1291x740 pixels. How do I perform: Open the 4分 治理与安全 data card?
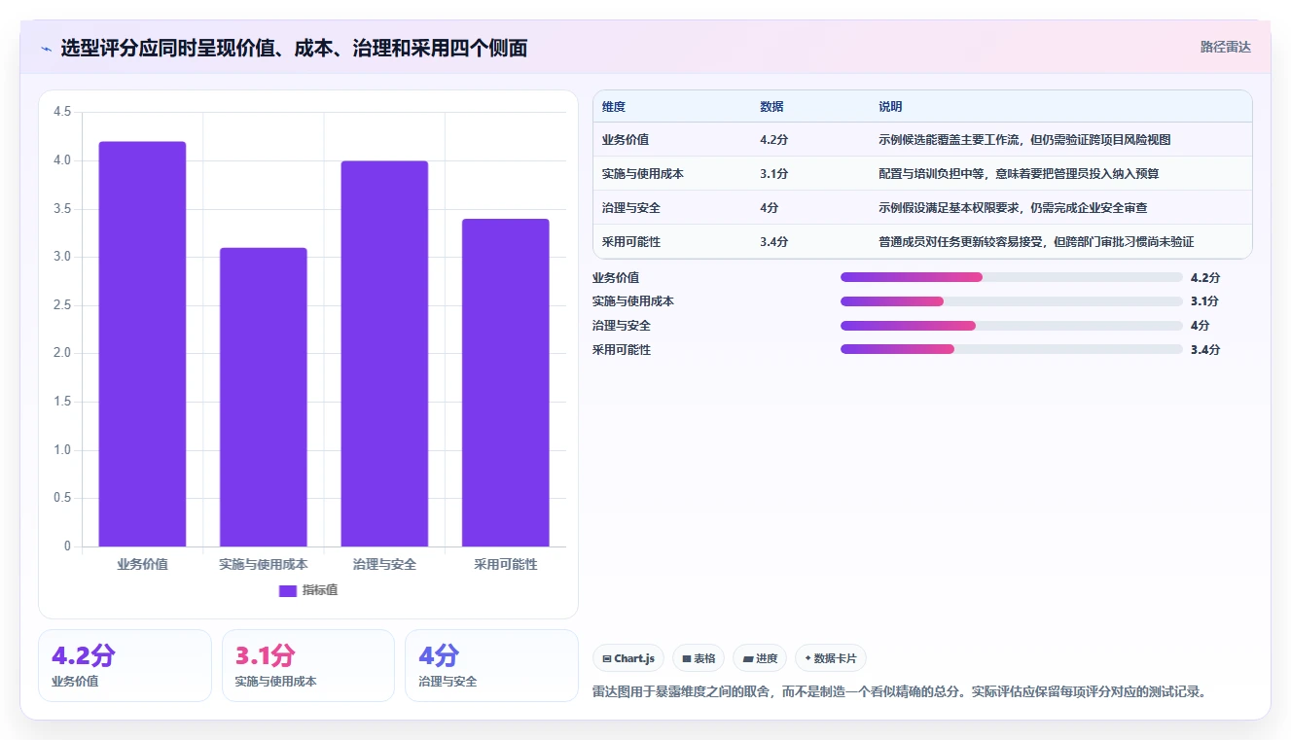491,665
